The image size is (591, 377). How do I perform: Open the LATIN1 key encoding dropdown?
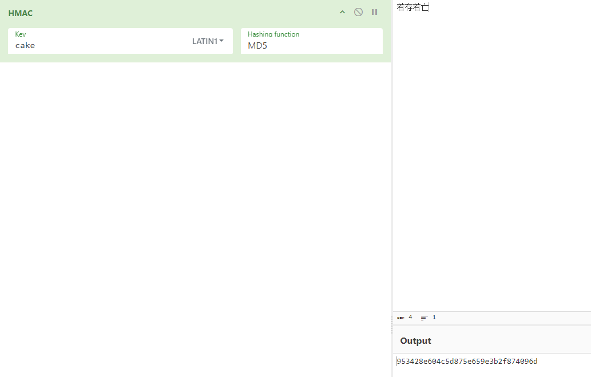click(x=208, y=41)
